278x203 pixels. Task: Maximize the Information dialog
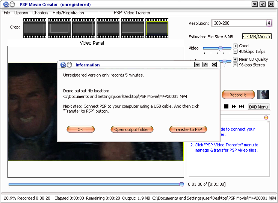(205, 64)
